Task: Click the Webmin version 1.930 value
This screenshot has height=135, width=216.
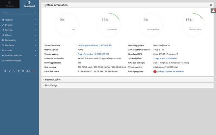Action: click(80, 50)
